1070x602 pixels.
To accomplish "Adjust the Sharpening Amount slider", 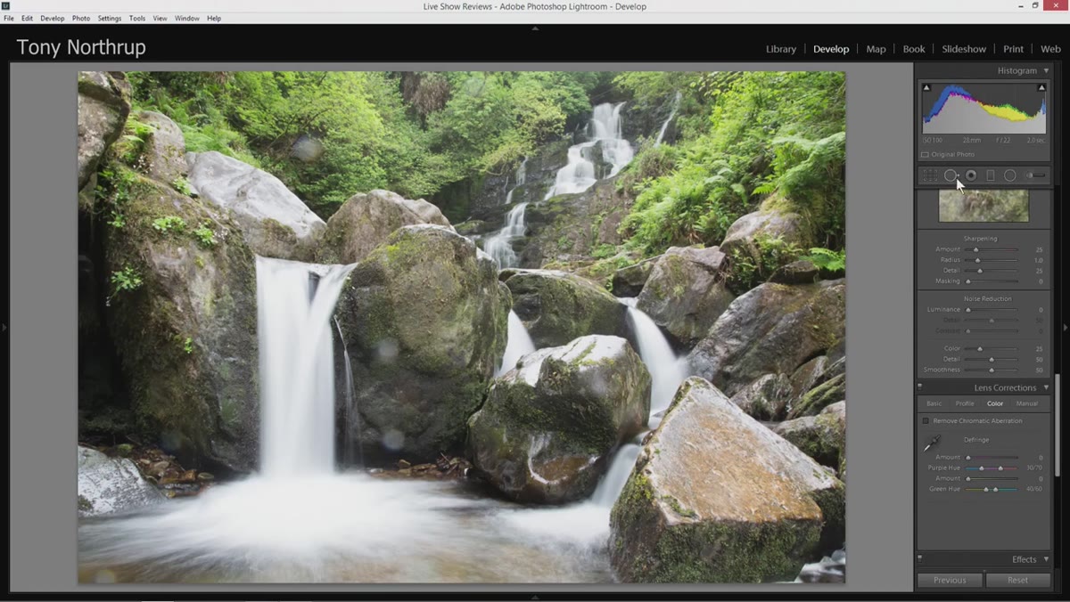I will click(x=992, y=249).
